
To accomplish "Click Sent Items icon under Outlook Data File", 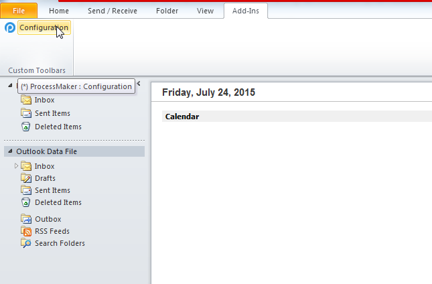I will (x=26, y=190).
